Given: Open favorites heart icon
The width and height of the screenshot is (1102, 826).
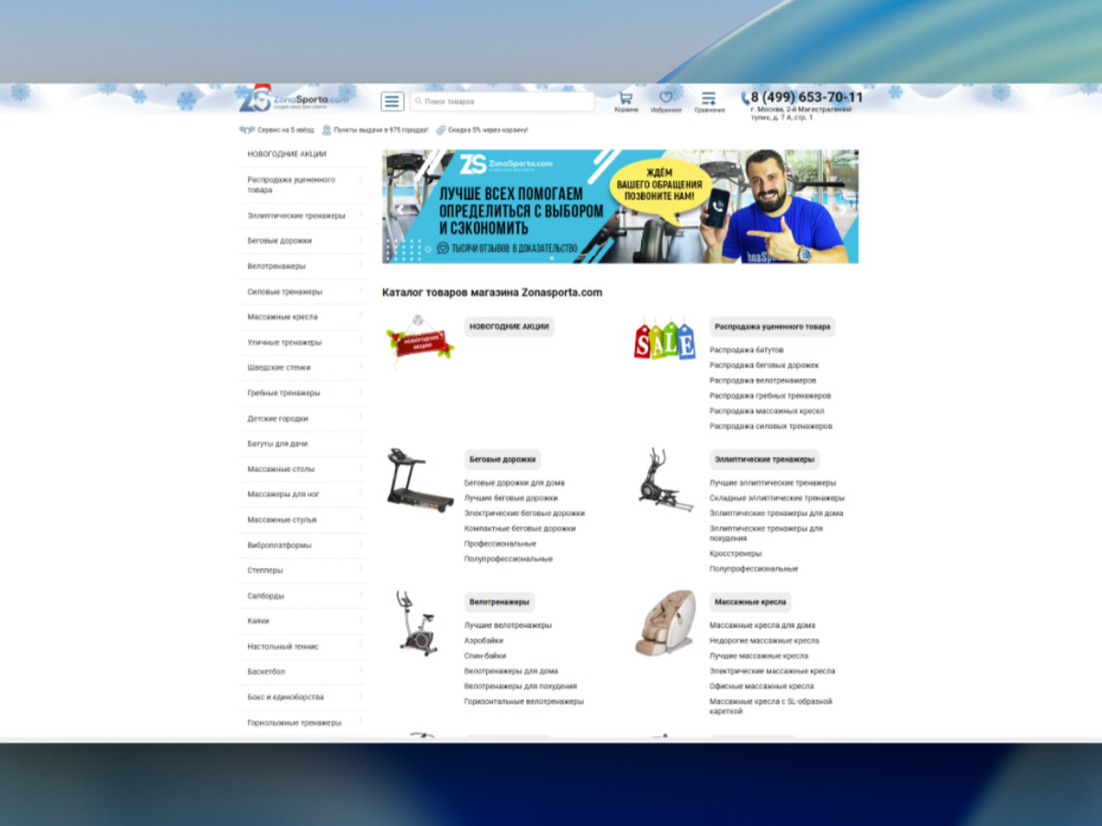Looking at the screenshot, I should point(666,97).
